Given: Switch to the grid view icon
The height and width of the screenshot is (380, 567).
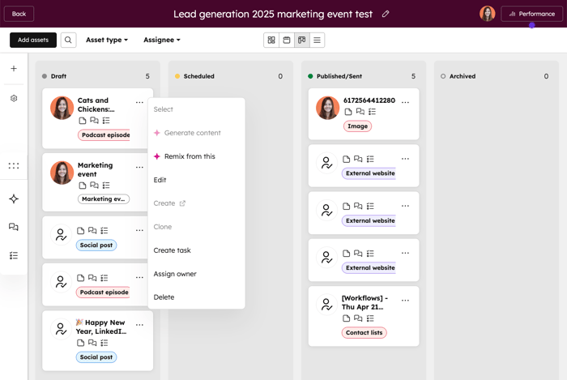Looking at the screenshot, I should click(x=271, y=40).
